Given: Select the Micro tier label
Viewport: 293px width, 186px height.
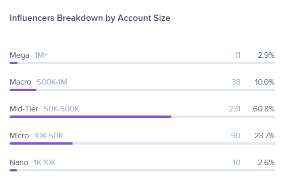Looking at the screenshot, I should (20, 136).
